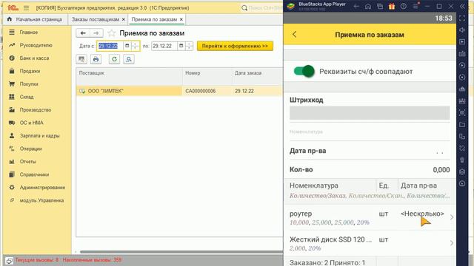
Task: Click the green refresh icon
Action: point(114,59)
